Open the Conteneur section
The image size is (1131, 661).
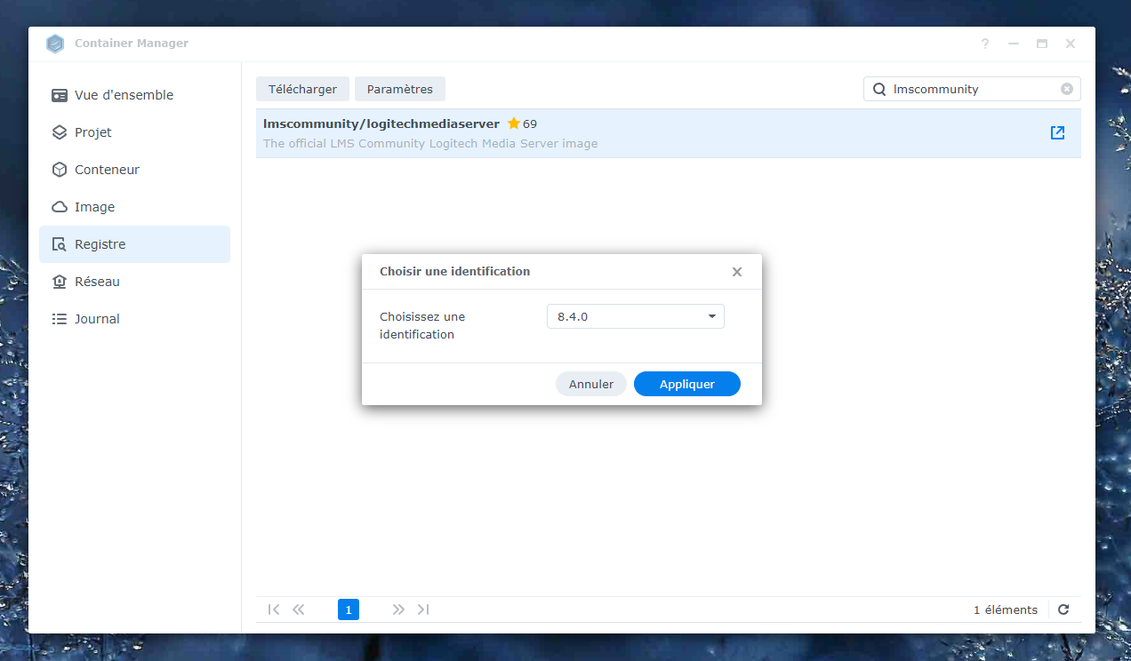coord(134,170)
